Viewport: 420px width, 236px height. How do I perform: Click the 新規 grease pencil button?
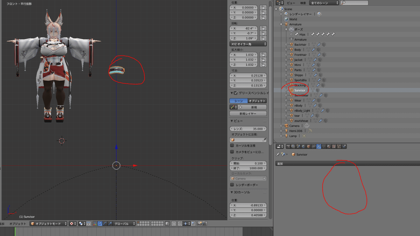coord(253,107)
